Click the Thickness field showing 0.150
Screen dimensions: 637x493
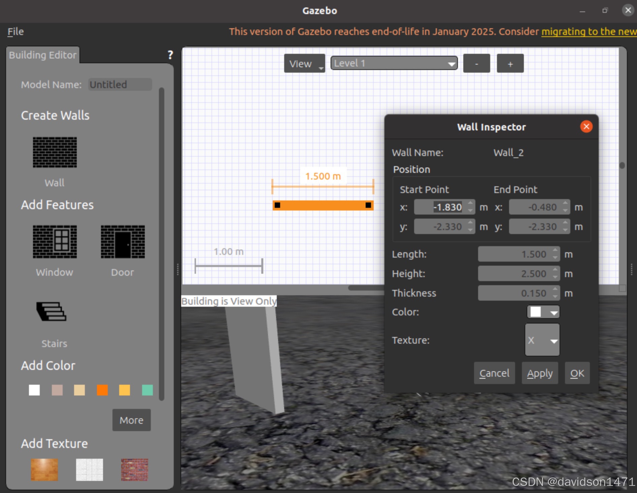pos(519,293)
